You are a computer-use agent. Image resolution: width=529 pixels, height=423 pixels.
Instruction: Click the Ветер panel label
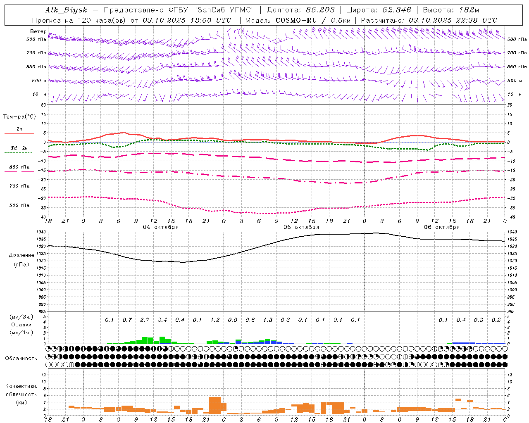pos(38,31)
